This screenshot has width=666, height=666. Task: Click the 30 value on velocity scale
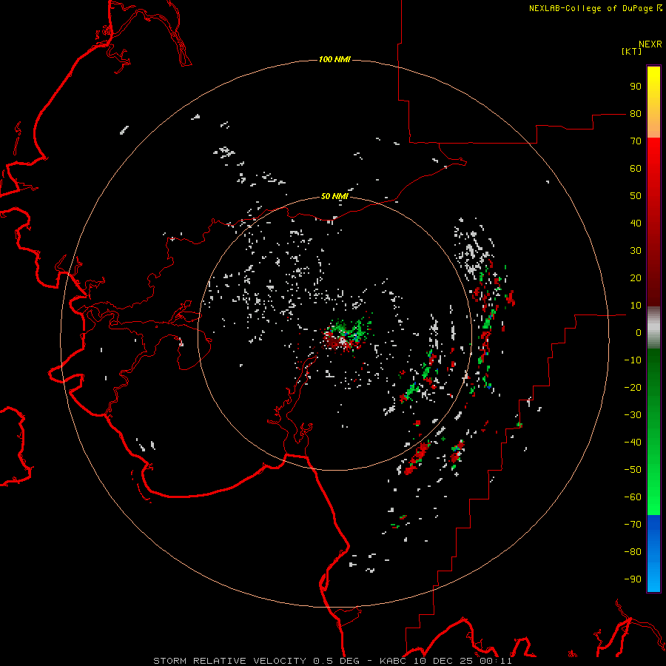point(636,251)
